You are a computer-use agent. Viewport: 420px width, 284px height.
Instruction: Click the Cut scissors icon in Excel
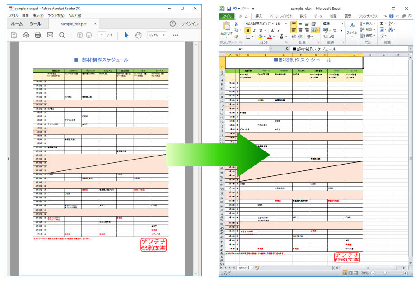[236, 24]
